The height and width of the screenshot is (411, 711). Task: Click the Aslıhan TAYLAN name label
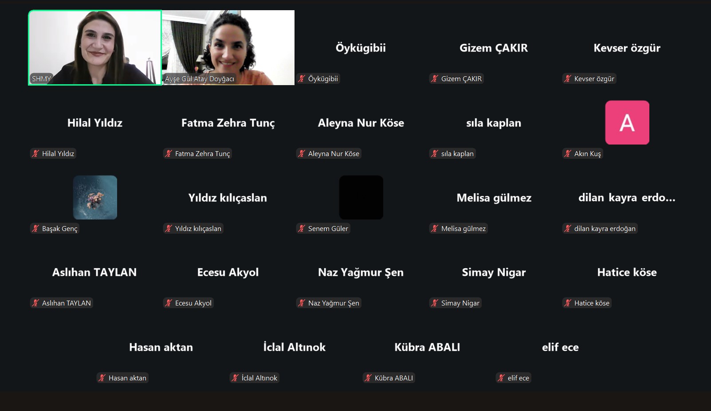pos(67,303)
